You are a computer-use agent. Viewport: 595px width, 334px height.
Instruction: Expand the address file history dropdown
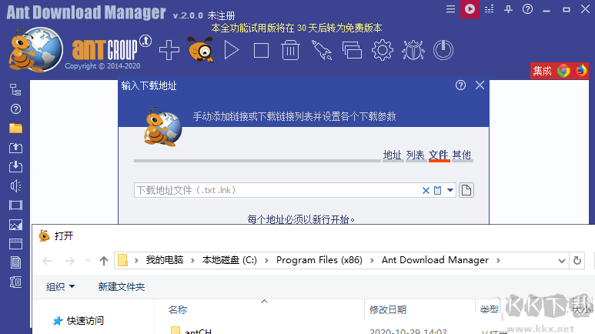click(x=450, y=190)
